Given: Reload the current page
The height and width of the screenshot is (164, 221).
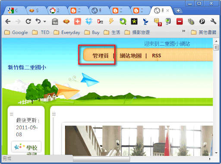Looking at the screenshot, I should point(28,22).
